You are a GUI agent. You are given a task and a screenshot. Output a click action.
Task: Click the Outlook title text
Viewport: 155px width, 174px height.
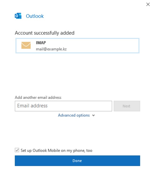point(35,16)
